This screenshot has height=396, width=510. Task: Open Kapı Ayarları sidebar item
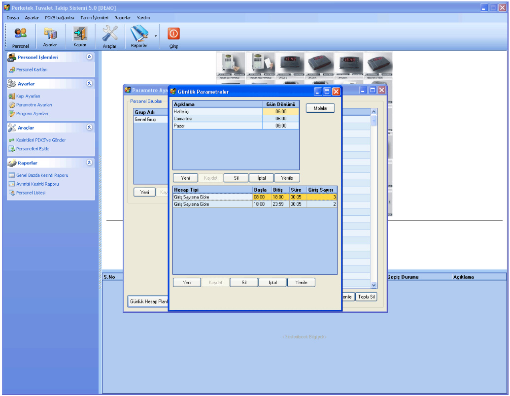pyautogui.click(x=28, y=96)
